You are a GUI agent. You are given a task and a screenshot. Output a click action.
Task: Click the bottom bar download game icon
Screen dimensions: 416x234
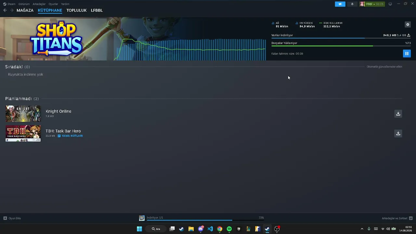pyautogui.click(x=142, y=218)
